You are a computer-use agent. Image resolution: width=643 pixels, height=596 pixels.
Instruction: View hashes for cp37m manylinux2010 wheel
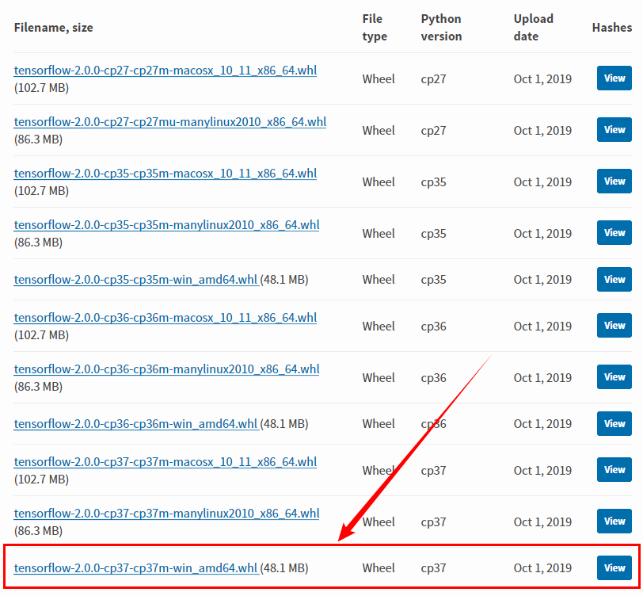pyautogui.click(x=614, y=521)
